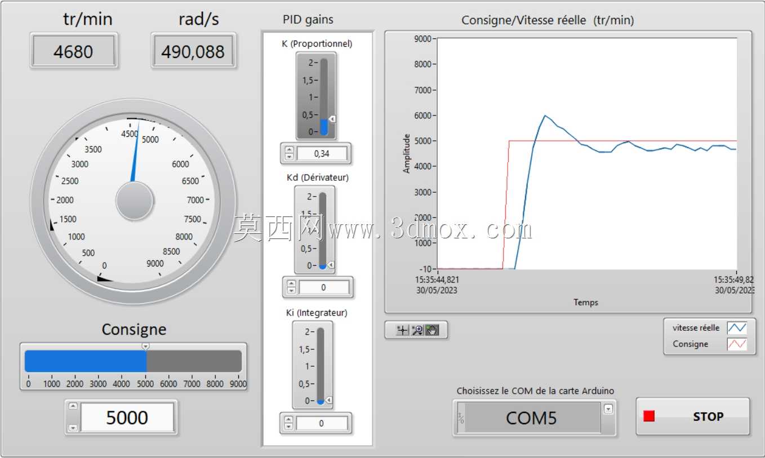Click the 9000 tick on the Consigne slider scale

[x=238, y=384]
